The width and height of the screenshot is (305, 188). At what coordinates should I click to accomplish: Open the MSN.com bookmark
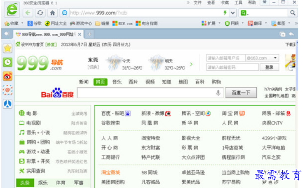[x=122, y=23]
